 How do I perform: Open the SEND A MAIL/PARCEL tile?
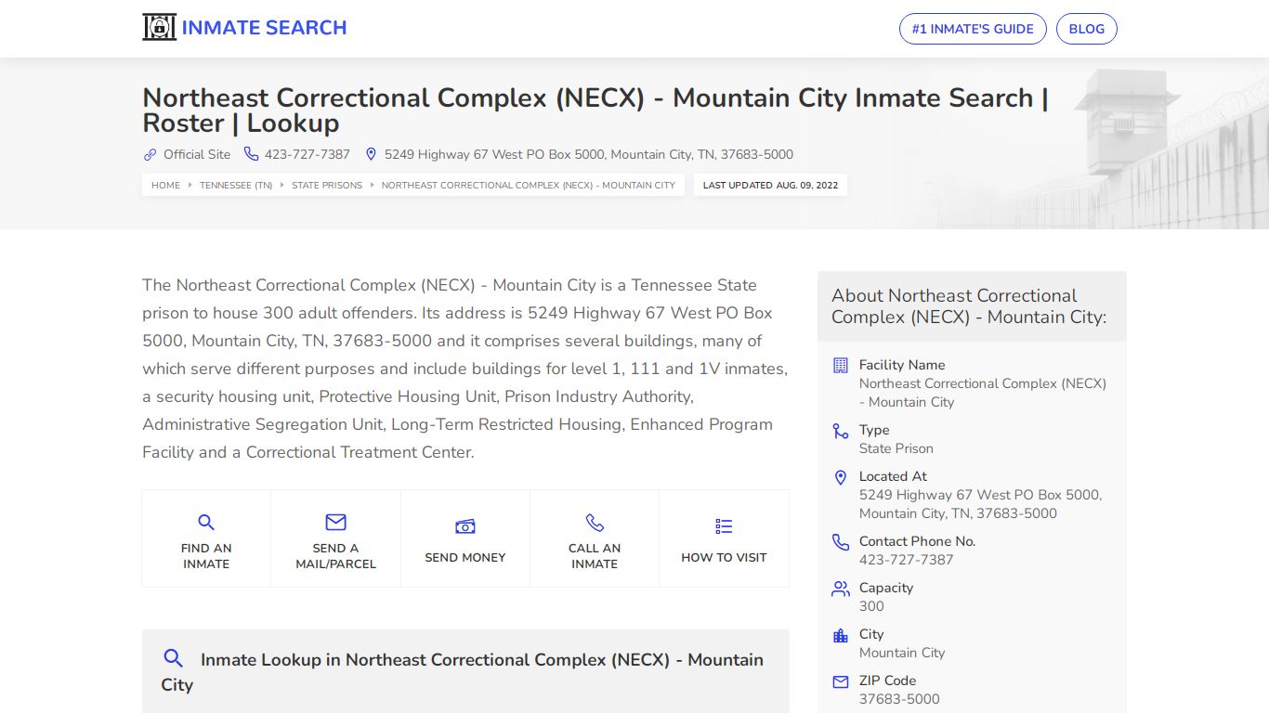pyautogui.click(x=336, y=538)
